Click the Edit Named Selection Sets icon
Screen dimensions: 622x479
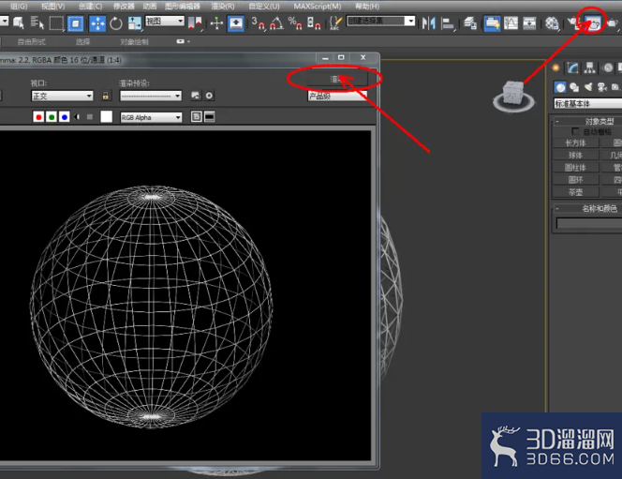(x=335, y=23)
